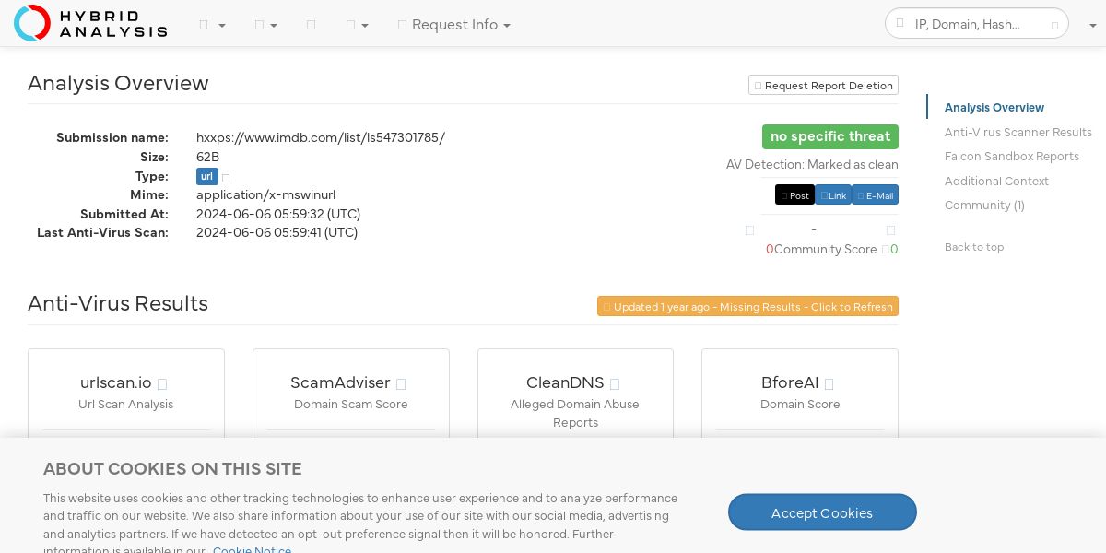Viewport: 1106px width, 553px height.
Task: Share report via the Post button
Action: coord(794,195)
